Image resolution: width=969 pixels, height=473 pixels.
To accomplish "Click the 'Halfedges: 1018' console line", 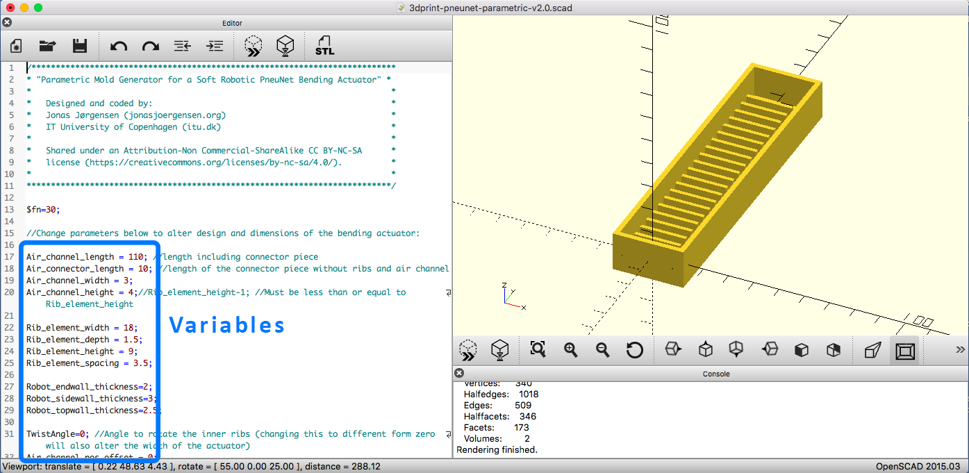I will pos(501,394).
